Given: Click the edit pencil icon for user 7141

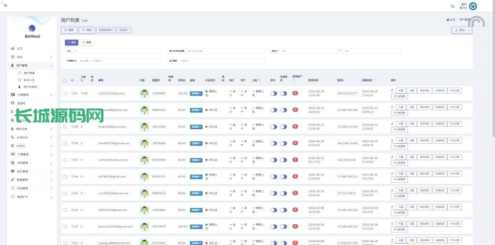Looking at the screenshot, I should coord(392,90).
